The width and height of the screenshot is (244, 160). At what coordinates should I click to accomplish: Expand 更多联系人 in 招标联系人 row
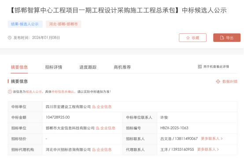tap(212, 139)
